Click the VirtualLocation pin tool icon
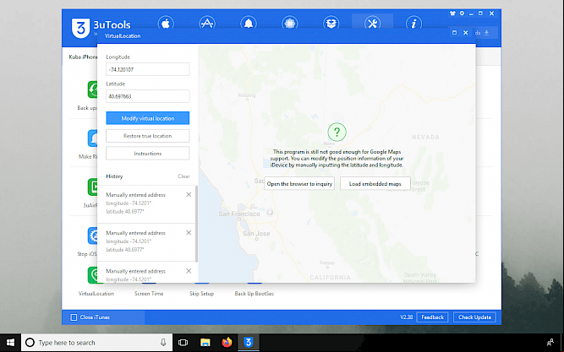The height and width of the screenshot is (352, 564). click(92, 275)
